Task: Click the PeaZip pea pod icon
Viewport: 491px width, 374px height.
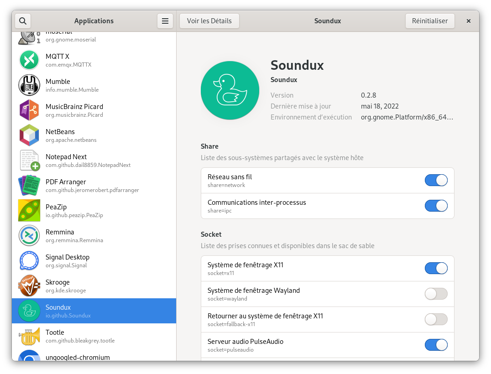Action: (29, 210)
